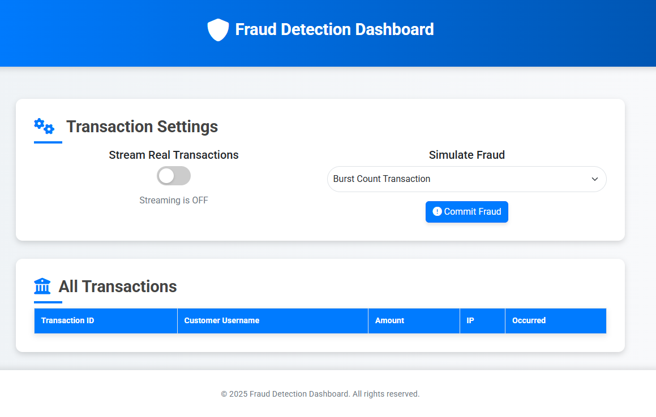Click the Amount column header
This screenshot has width=656, height=417.
(x=390, y=320)
